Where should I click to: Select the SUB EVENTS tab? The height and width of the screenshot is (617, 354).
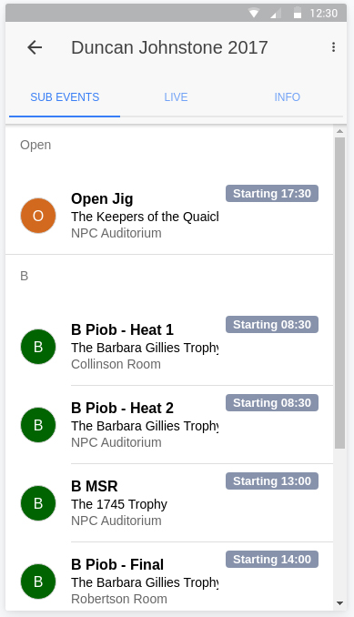(65, 97)
